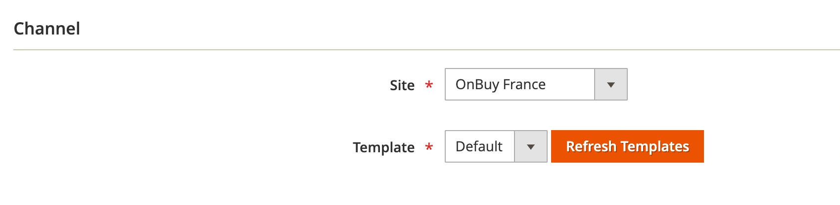Click the word Refresh on the orange button
This screenshot has height=205, width=840.
tap(591, 147)
